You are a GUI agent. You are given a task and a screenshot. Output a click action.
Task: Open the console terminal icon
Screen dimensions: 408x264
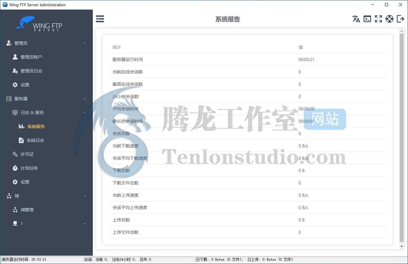(367, 19)
